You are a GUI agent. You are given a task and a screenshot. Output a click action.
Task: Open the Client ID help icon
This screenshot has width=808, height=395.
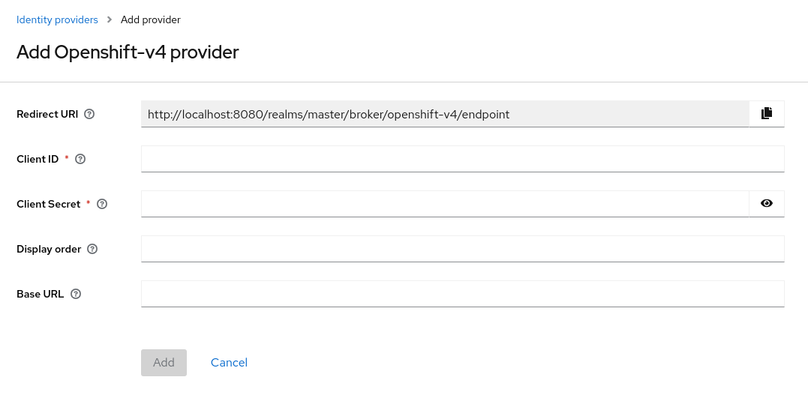click(81, 159)
